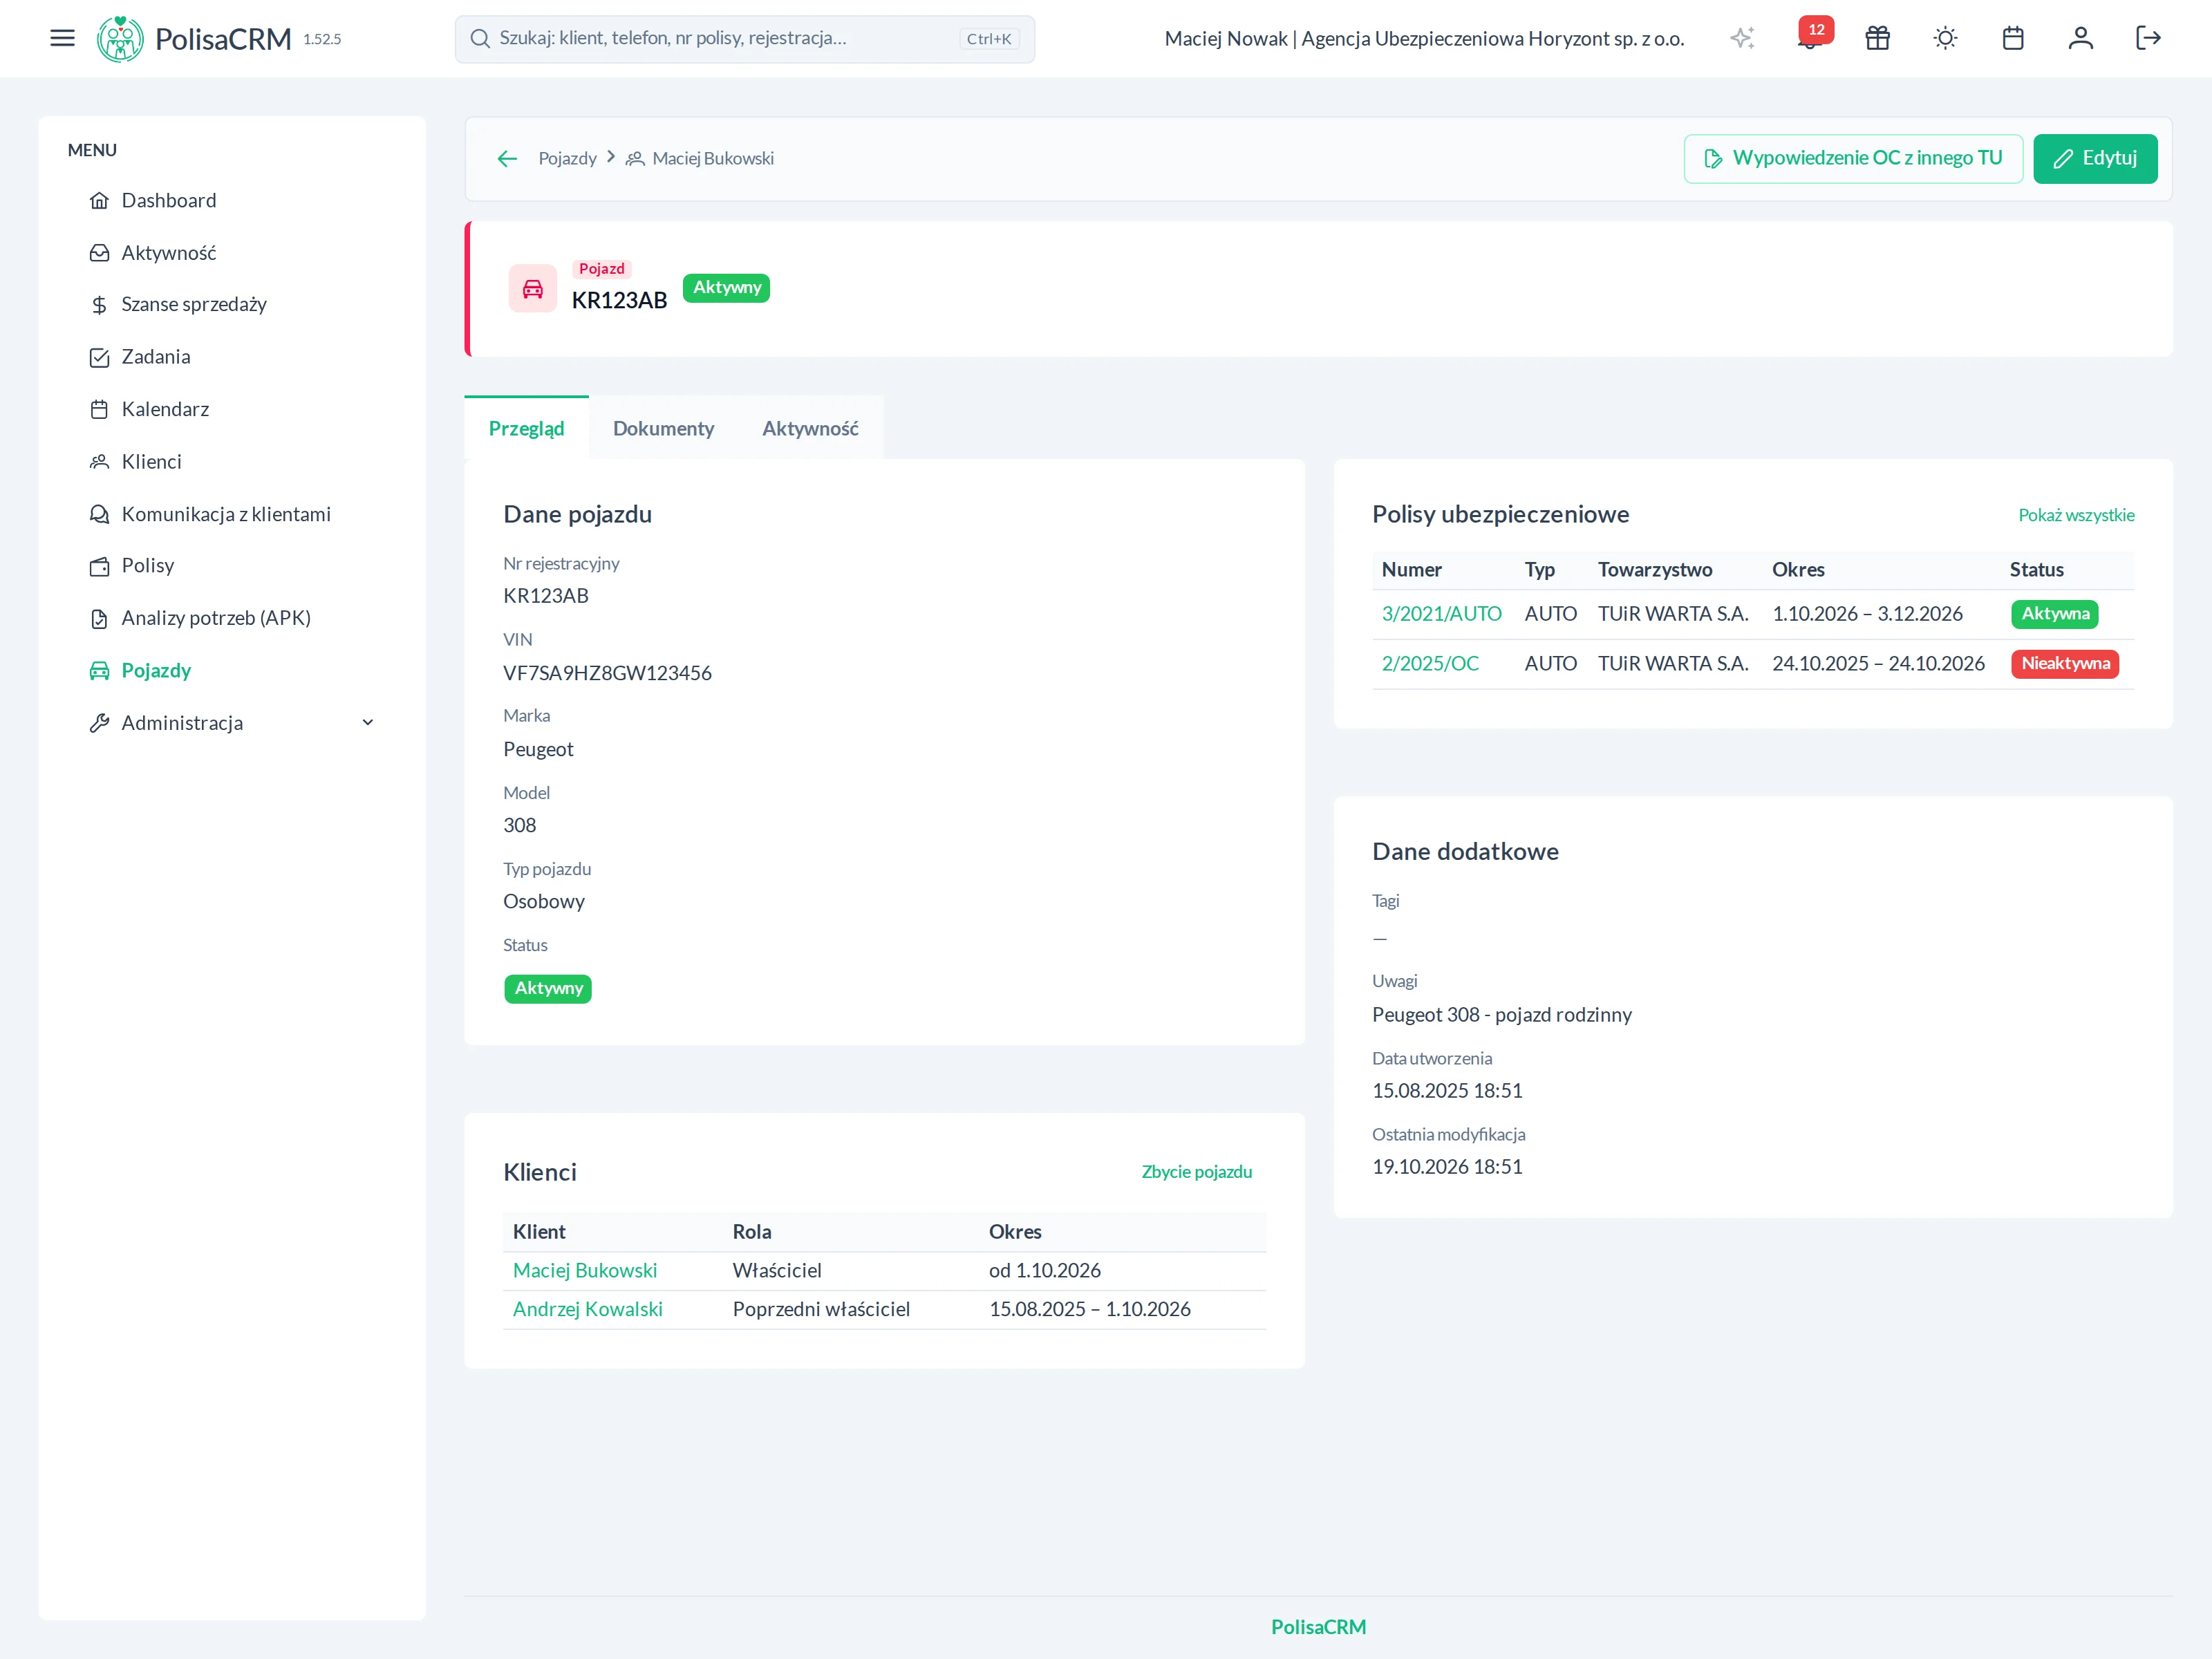Screen dimensions: 2212x1659
Task: Click Pojazdy in the breadcrumb
Action: coord(567,158)
